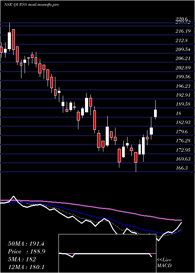Click the 202.89 price level label
The image size is (195, 273).
[183, 68]
